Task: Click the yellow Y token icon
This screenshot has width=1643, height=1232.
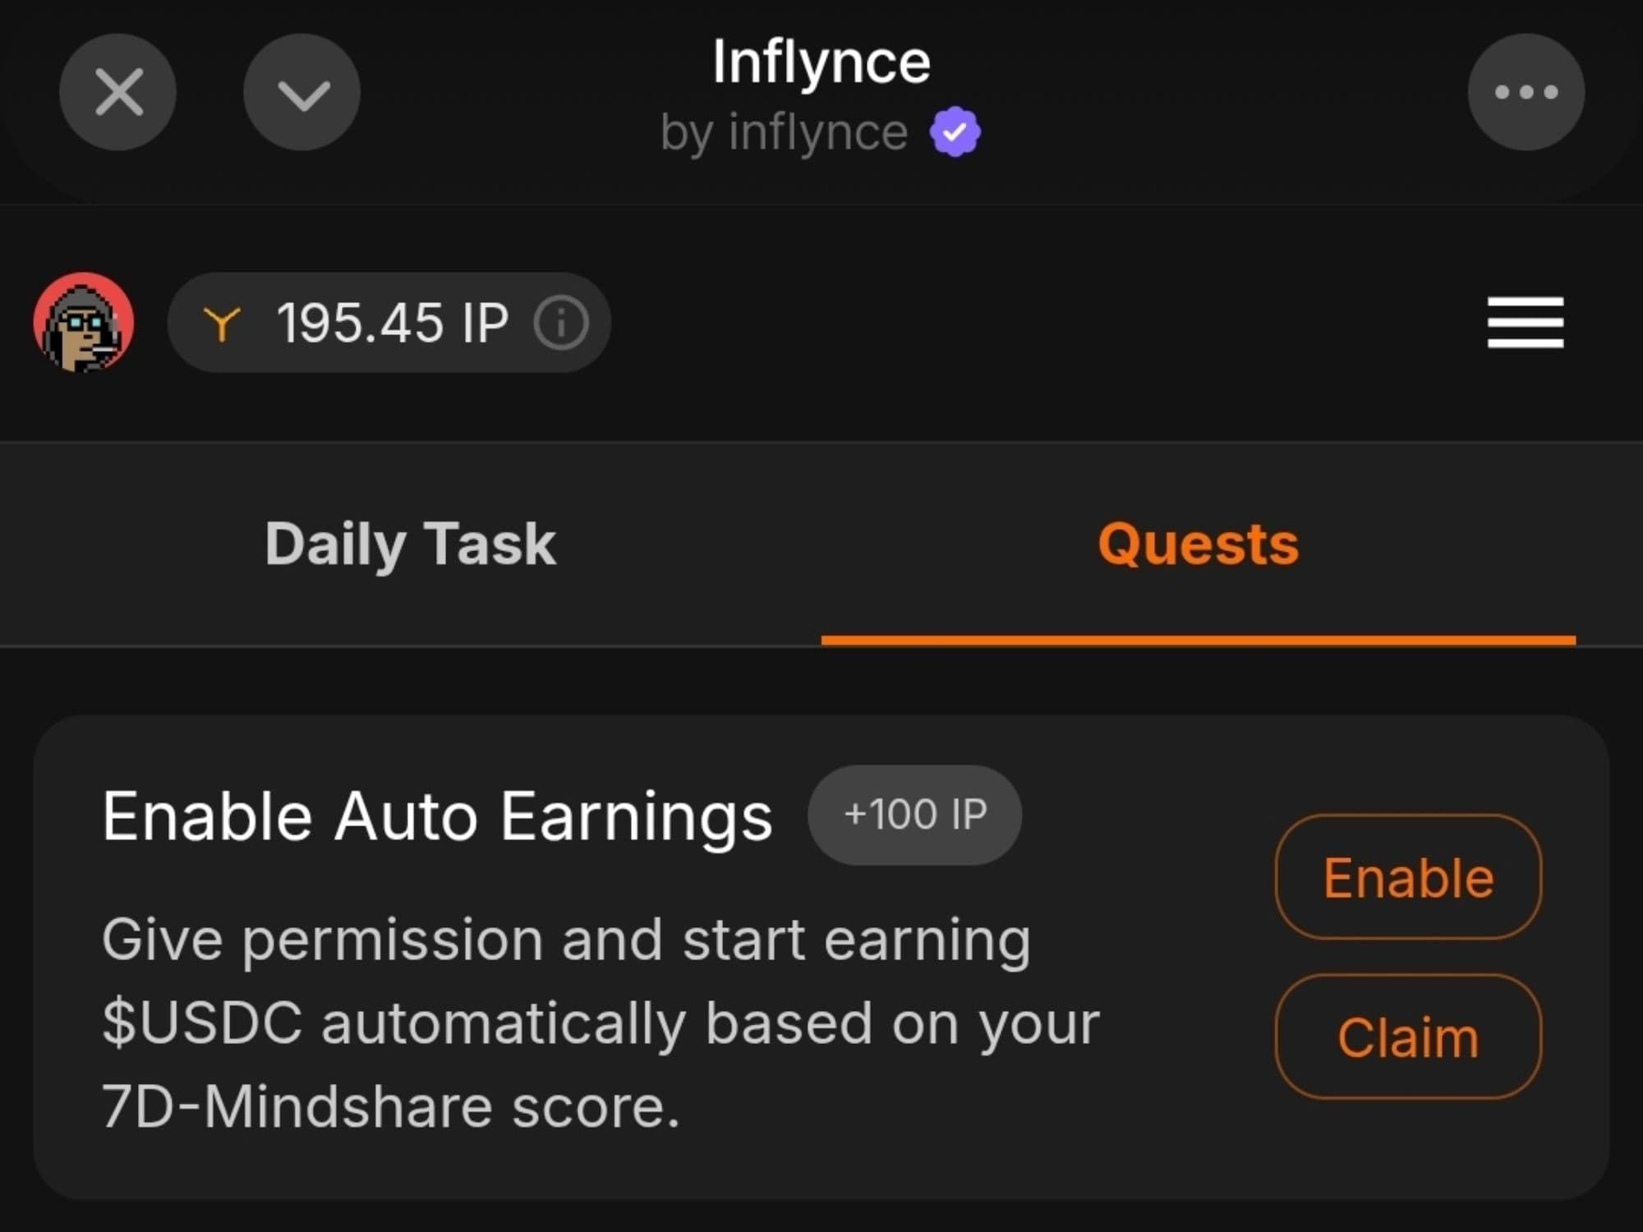Action: point(222,323)
